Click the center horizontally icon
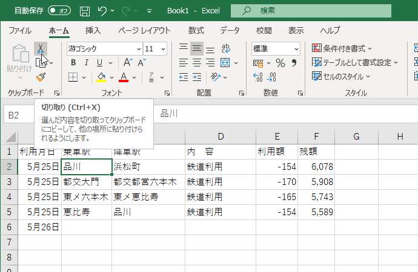The width and height of the screenshot is (418, 272). click(197, 63)
